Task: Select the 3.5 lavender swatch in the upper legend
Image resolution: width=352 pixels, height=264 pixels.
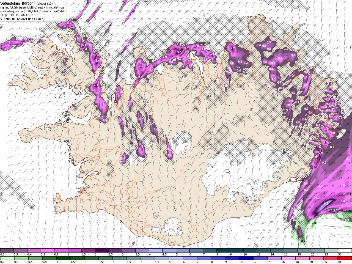Action: coord(142,251)
